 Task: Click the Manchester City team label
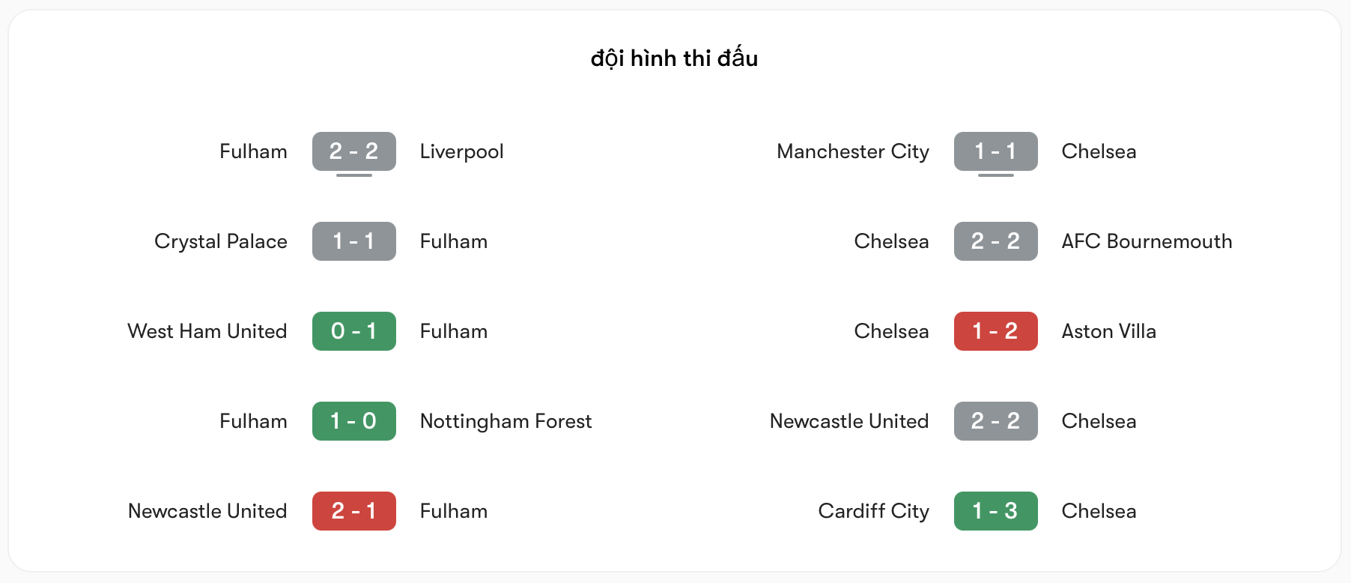click(x=853, y=151)
